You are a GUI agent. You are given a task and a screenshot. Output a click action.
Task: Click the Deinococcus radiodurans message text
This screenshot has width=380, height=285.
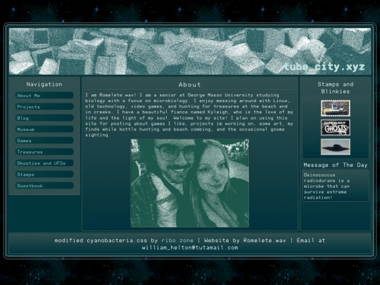(327, 186)
